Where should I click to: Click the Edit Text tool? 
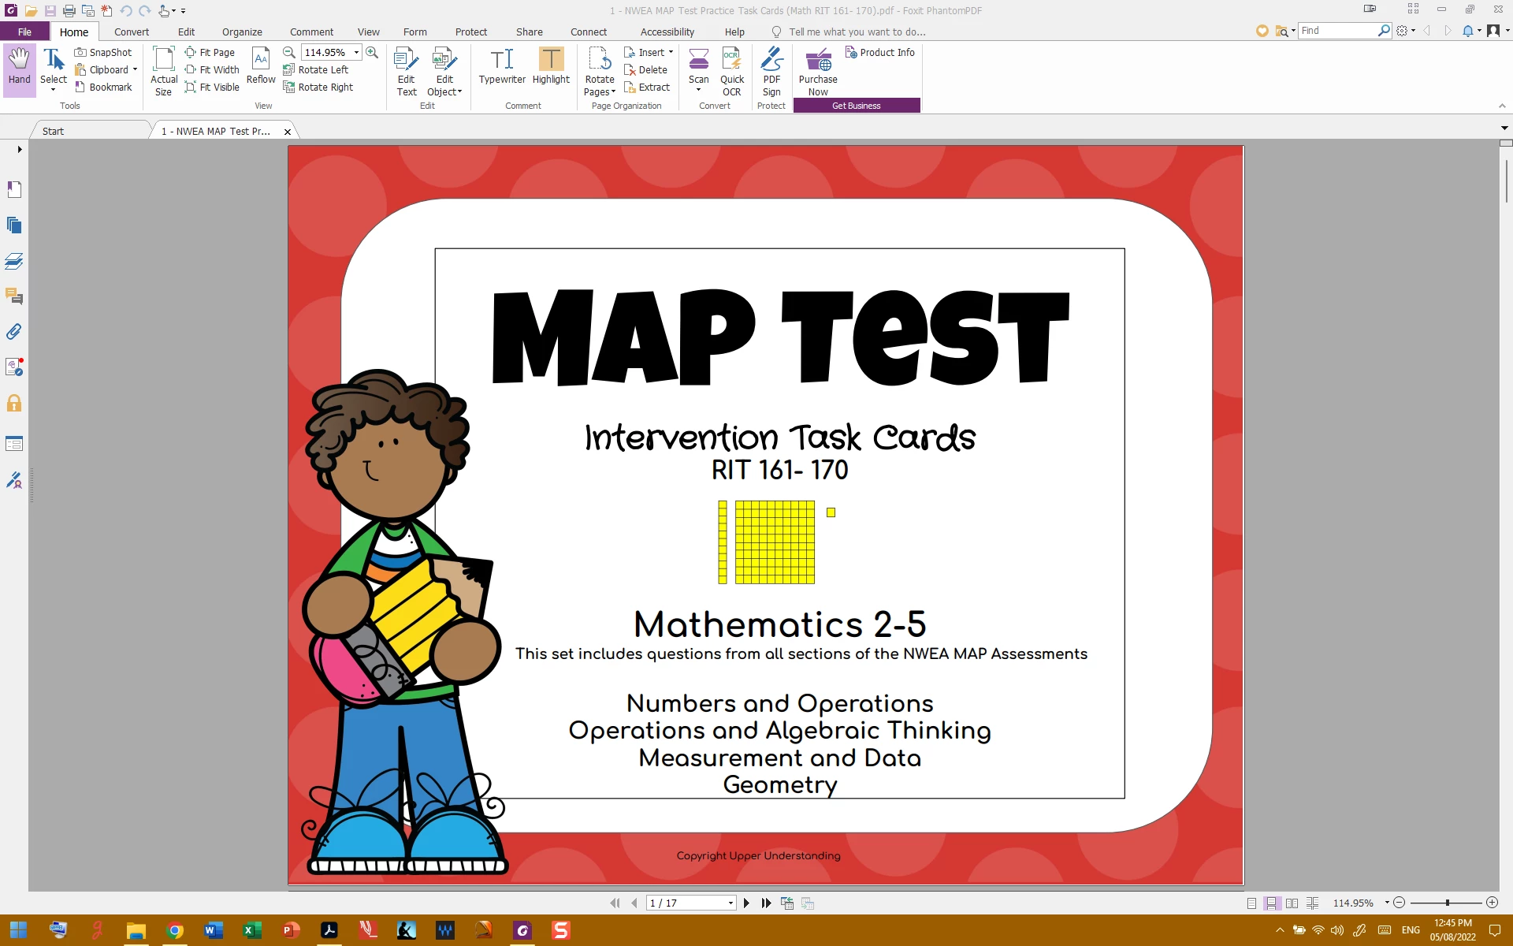406,71
